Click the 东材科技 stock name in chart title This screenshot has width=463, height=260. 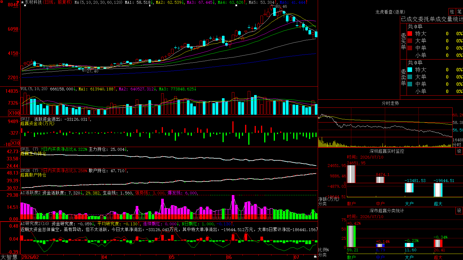coord(33,2)
